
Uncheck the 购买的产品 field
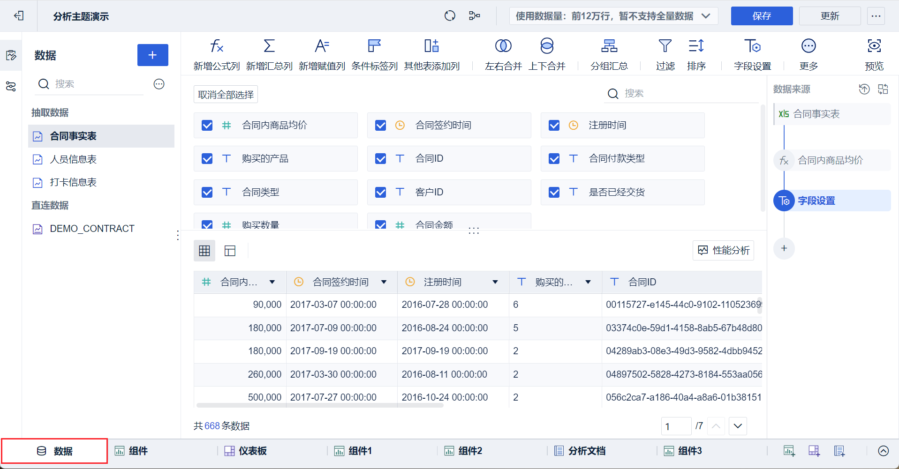pyautogui.click(x=207, y=158)
